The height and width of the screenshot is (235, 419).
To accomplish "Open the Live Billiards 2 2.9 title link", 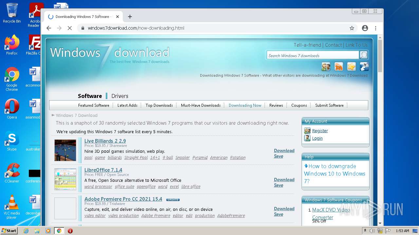I will pyautogui.click(x=105, y=141).
